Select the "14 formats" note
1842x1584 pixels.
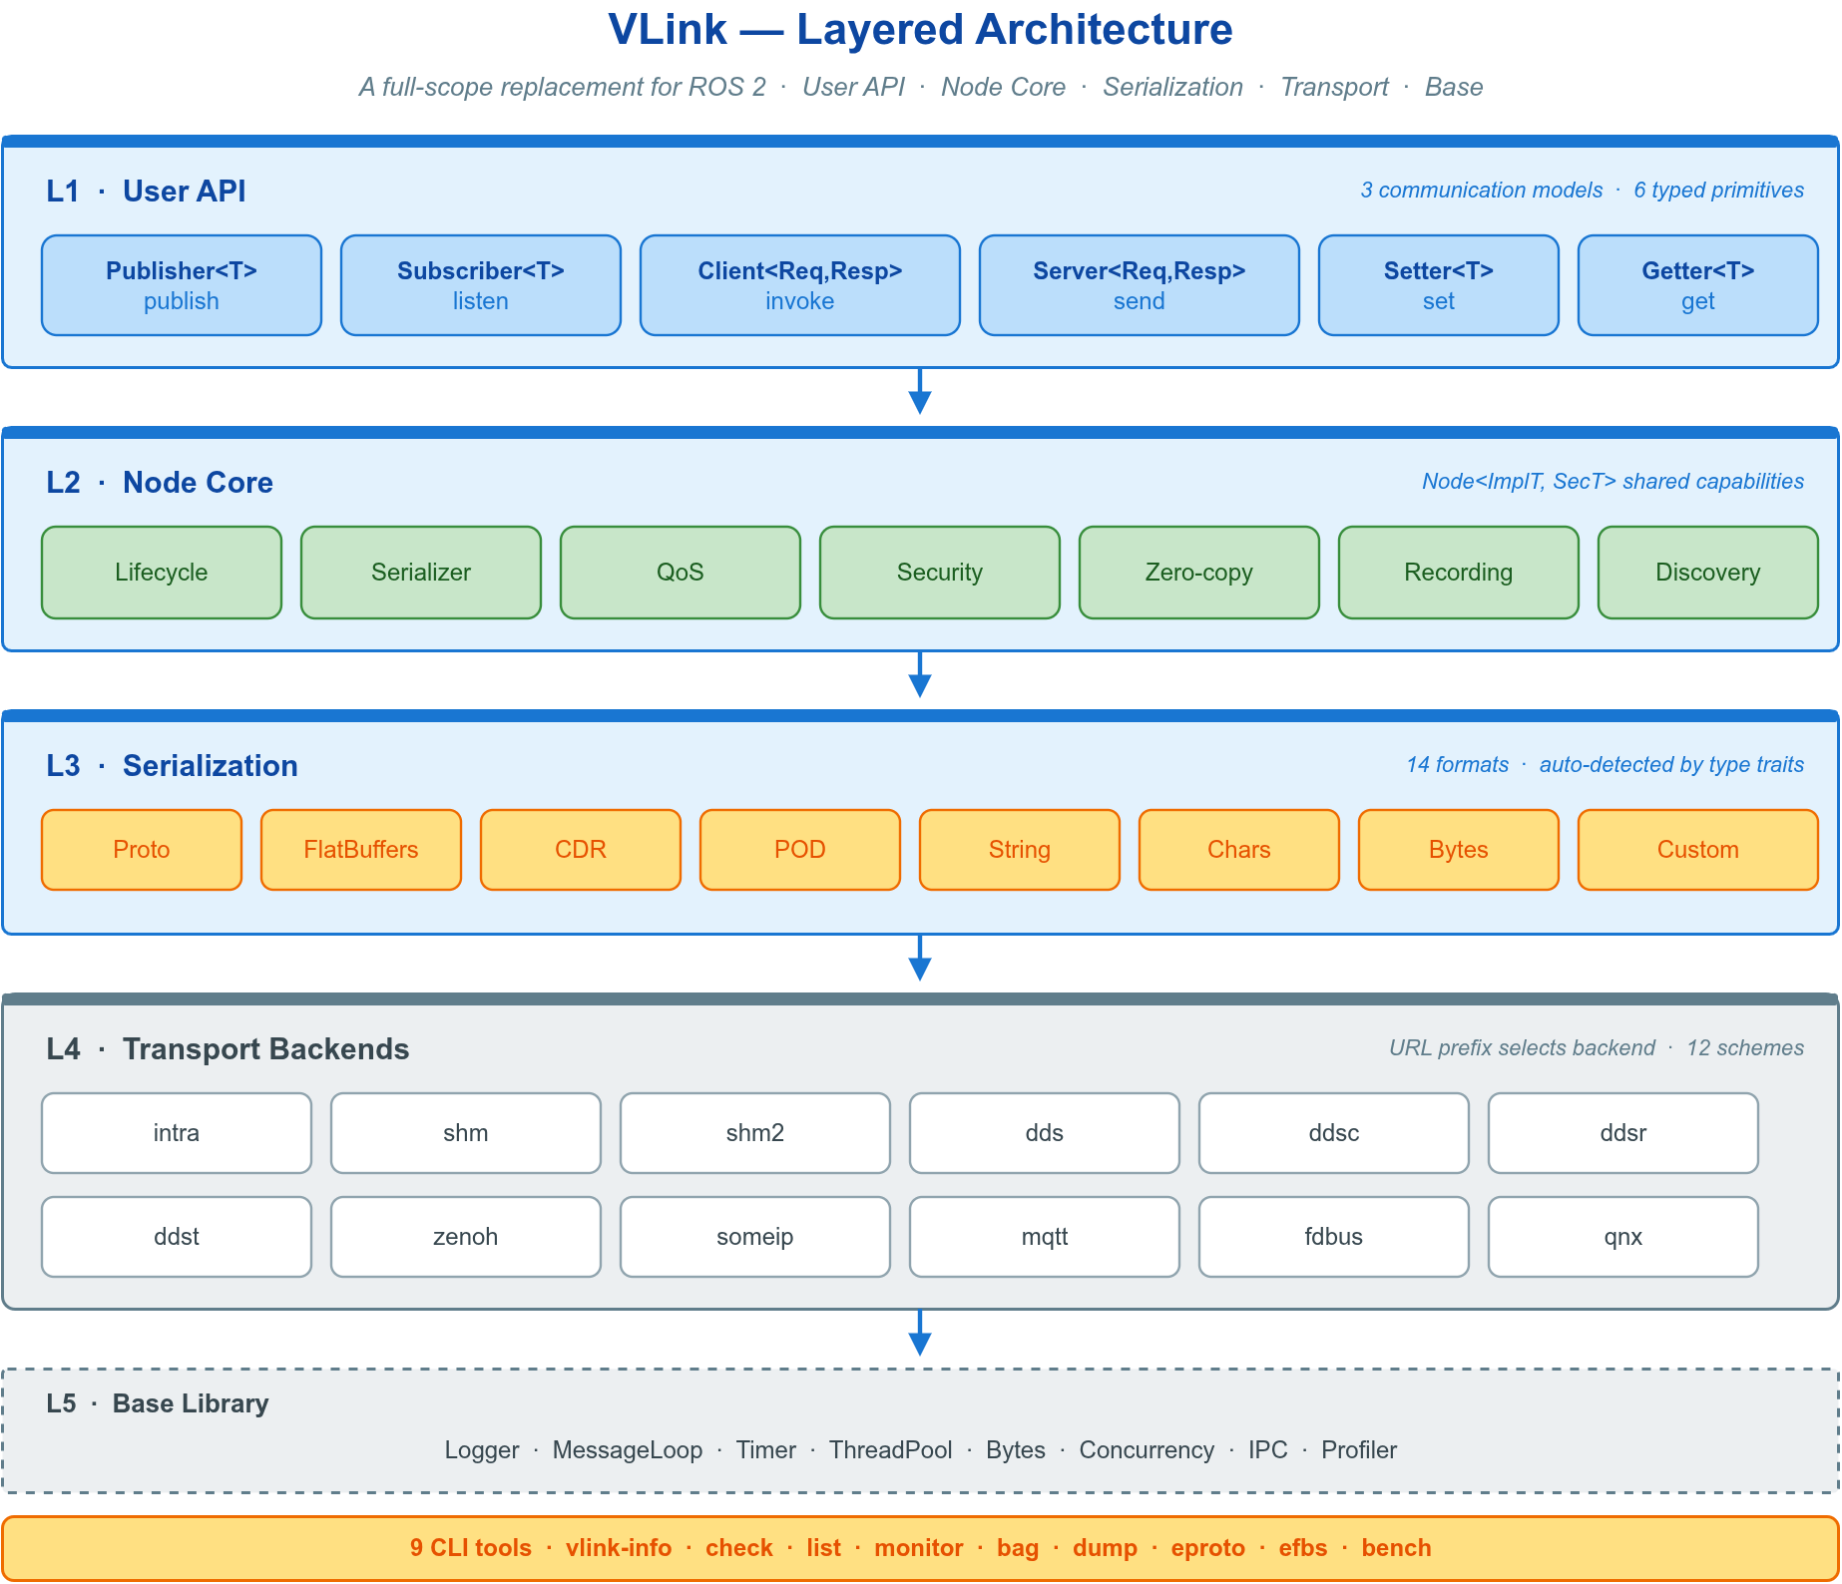(1458, 764)
